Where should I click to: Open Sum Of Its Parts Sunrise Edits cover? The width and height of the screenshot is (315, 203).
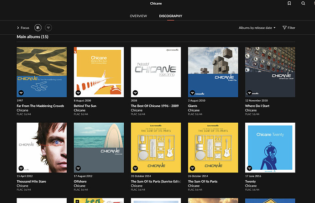click(156, 148)
